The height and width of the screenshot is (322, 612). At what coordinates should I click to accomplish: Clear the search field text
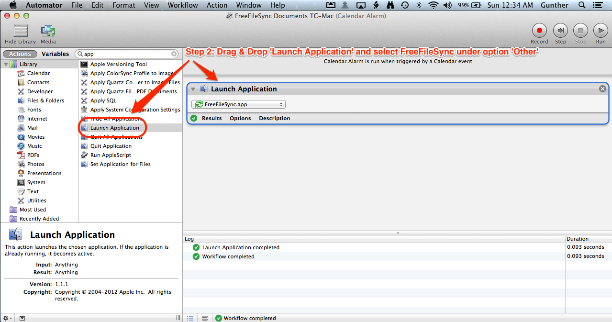click(x=174, y=54)
